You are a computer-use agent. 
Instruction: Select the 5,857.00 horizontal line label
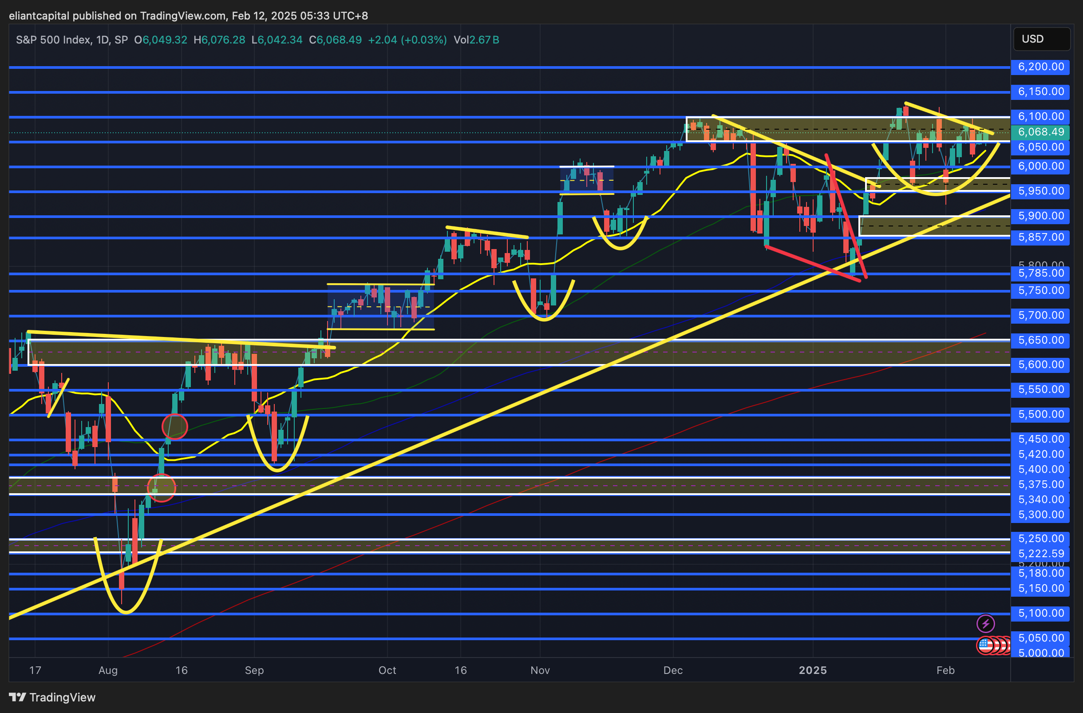click(1040, 237)
